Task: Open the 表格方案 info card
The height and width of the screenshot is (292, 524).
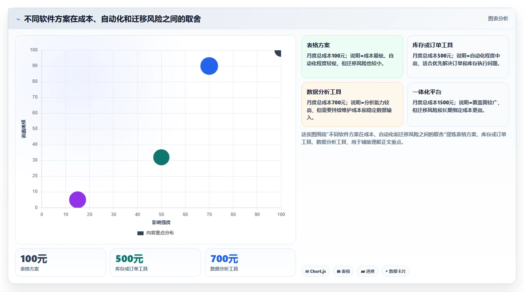Action: pos(352,57)
